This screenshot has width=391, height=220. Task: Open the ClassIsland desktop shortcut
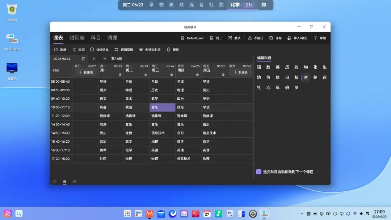(12, 42)
